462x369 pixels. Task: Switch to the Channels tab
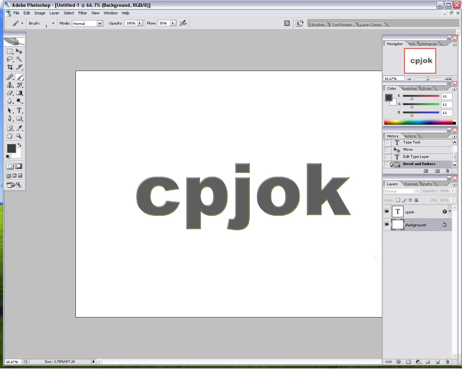tap(410, 184)
